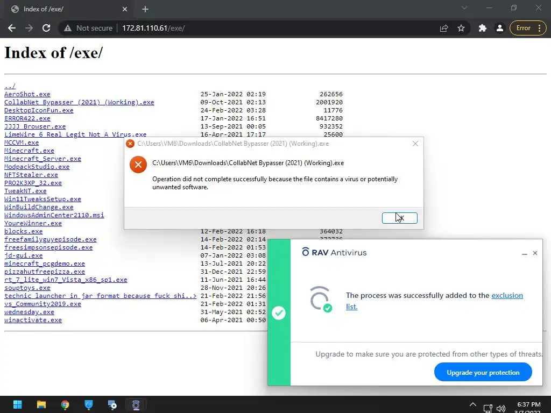
Task: Click OK in the virus error dialog
Action: click(400, 218)
